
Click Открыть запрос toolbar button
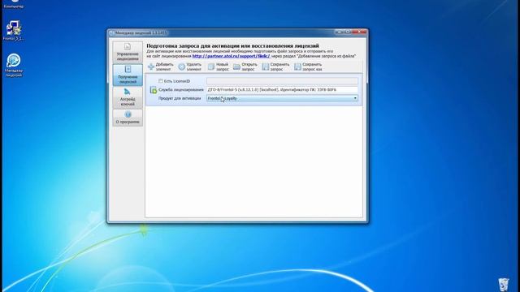pyautogui.click(x=245, y=67)
